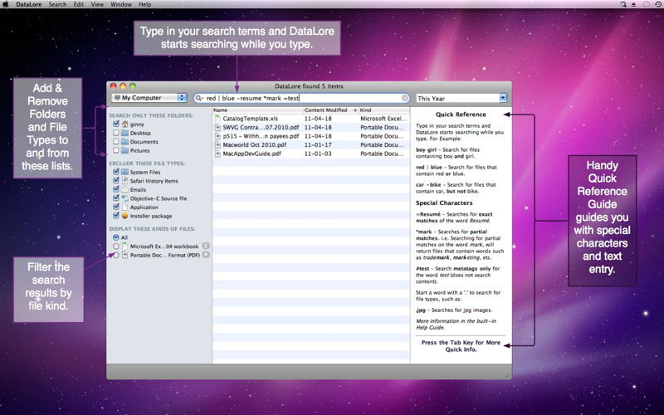The image size is (664, 415).
Task: Sort results by Name column
Action: tap(257, 110)
